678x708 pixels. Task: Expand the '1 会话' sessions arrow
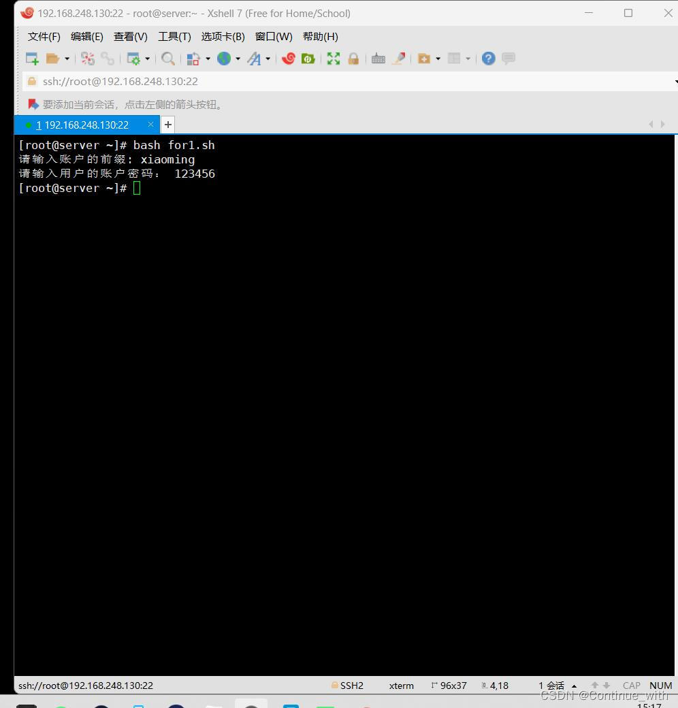click(574, 686)
